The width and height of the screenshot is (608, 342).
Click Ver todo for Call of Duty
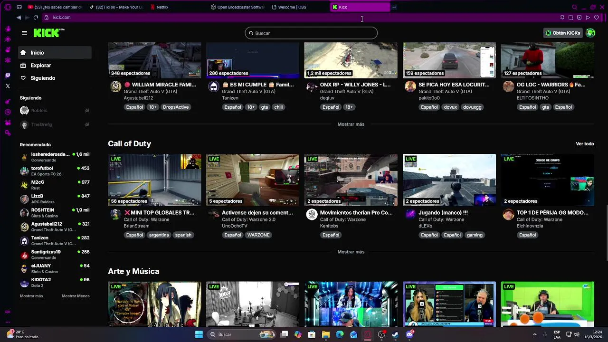click(585, 143)
